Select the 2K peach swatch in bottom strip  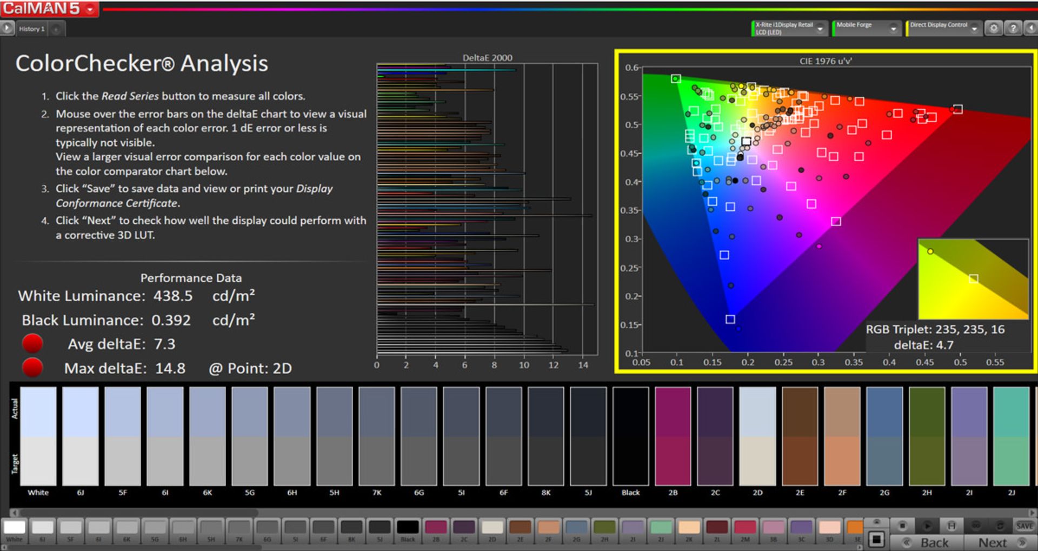click(689, 530)
